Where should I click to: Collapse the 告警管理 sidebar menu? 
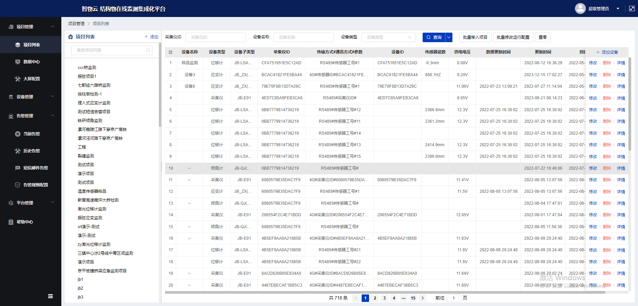[x=52, y=116]
